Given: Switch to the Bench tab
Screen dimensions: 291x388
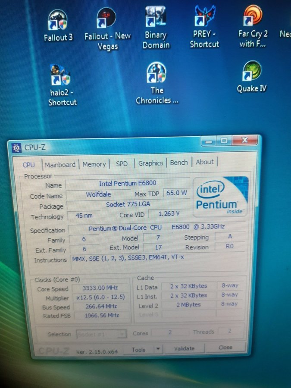Looking at the screenshot, I should (x=179, y=163).
